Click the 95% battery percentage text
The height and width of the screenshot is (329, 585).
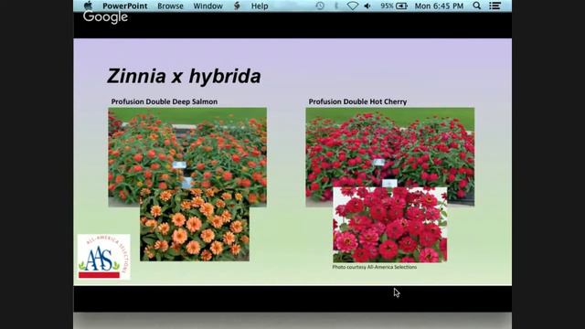[387, 6]
